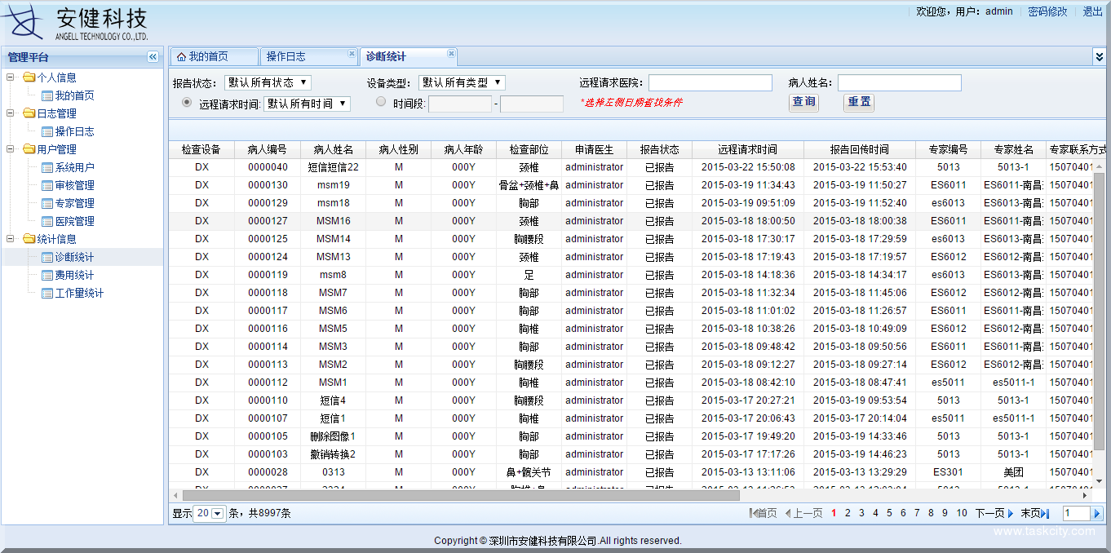
Task: Select the 时间段 radio button
Action: [x=379, y=100]
